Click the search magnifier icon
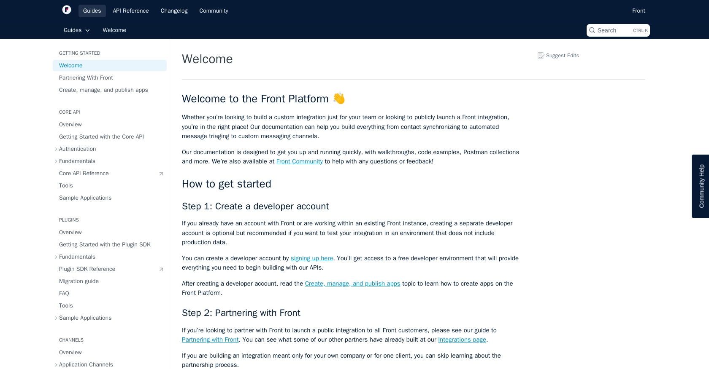The image size is (709, 369). click(x=592, y=30)
